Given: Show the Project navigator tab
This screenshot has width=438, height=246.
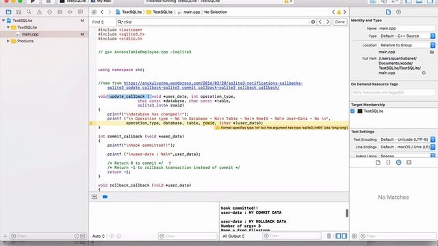Looking at the screenshot, I should pyautogui.click(x=8, y=12).
